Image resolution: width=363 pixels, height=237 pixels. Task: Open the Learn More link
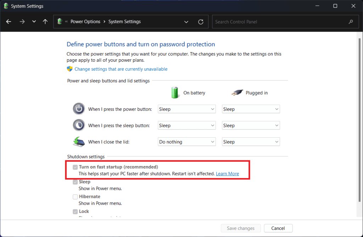point(227,173)
